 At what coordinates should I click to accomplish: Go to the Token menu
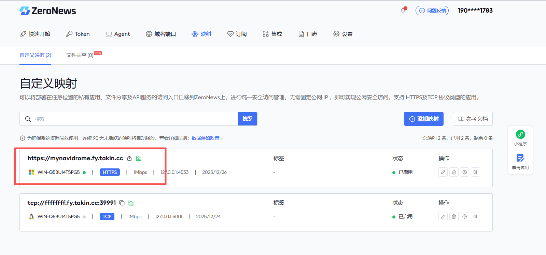tap(78, 34)
